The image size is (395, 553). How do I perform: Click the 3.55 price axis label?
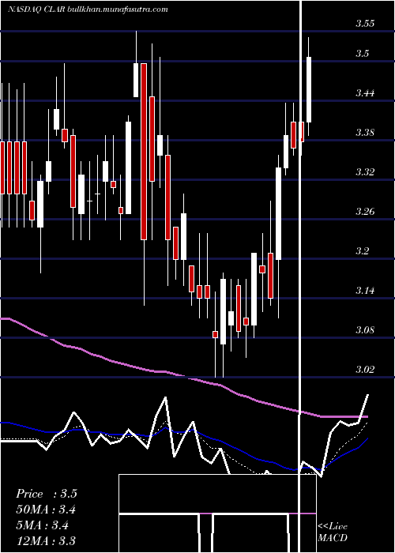point(365,24)
